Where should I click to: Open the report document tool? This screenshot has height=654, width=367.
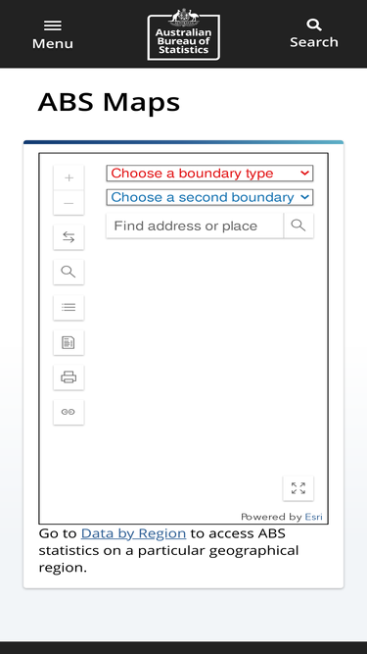click(69, 343)
